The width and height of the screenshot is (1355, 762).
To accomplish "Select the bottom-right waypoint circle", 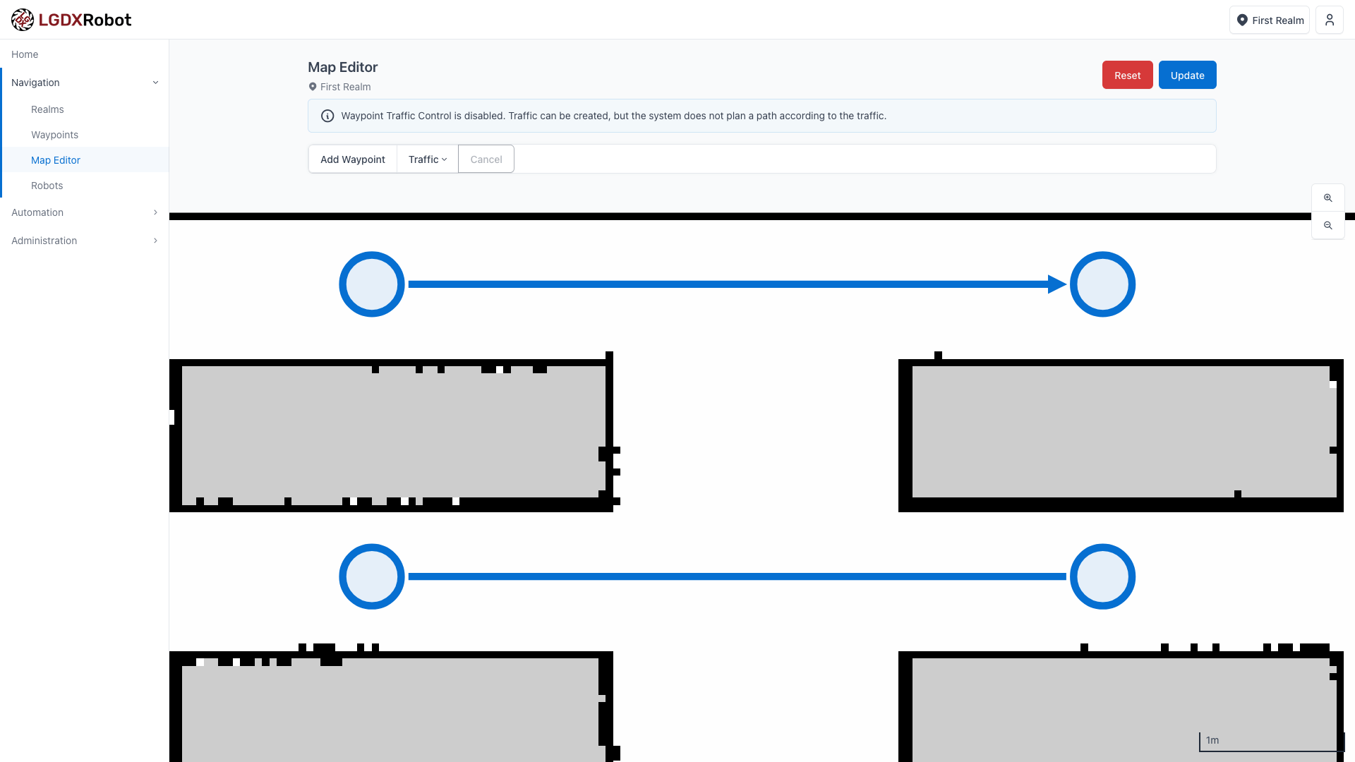I will [x=1102, y=576].
